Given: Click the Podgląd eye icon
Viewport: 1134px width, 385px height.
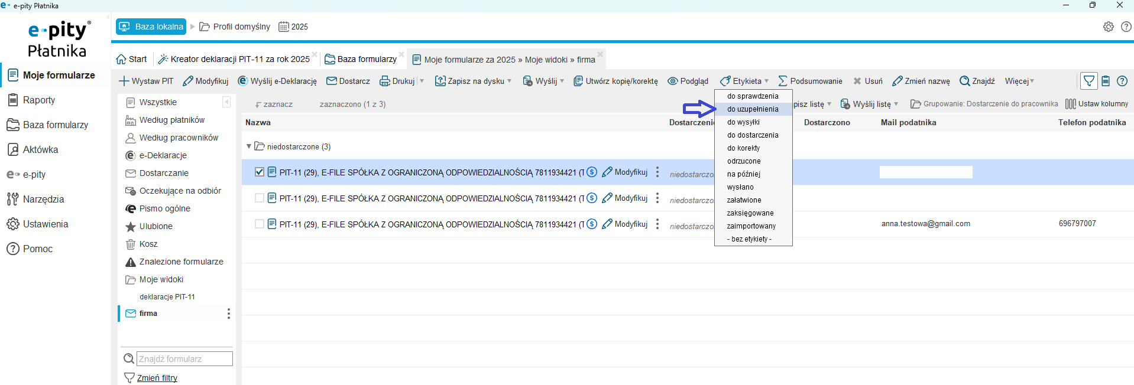Looking at the screenshot, I should (673, 81).
